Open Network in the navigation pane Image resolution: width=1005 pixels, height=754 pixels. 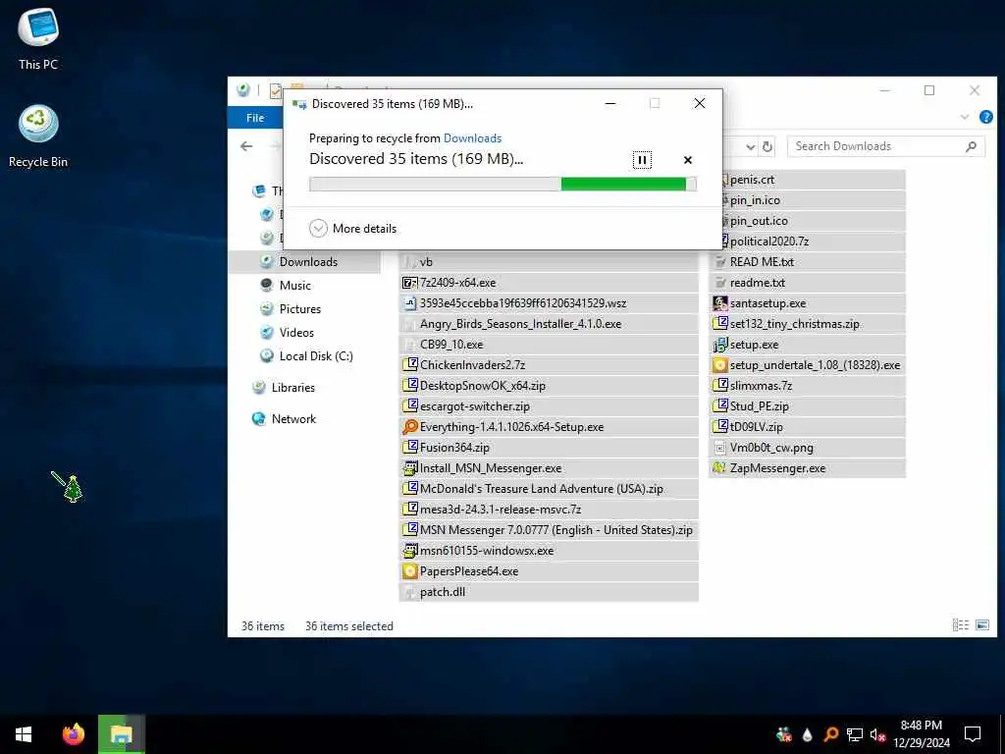point(293,418)
